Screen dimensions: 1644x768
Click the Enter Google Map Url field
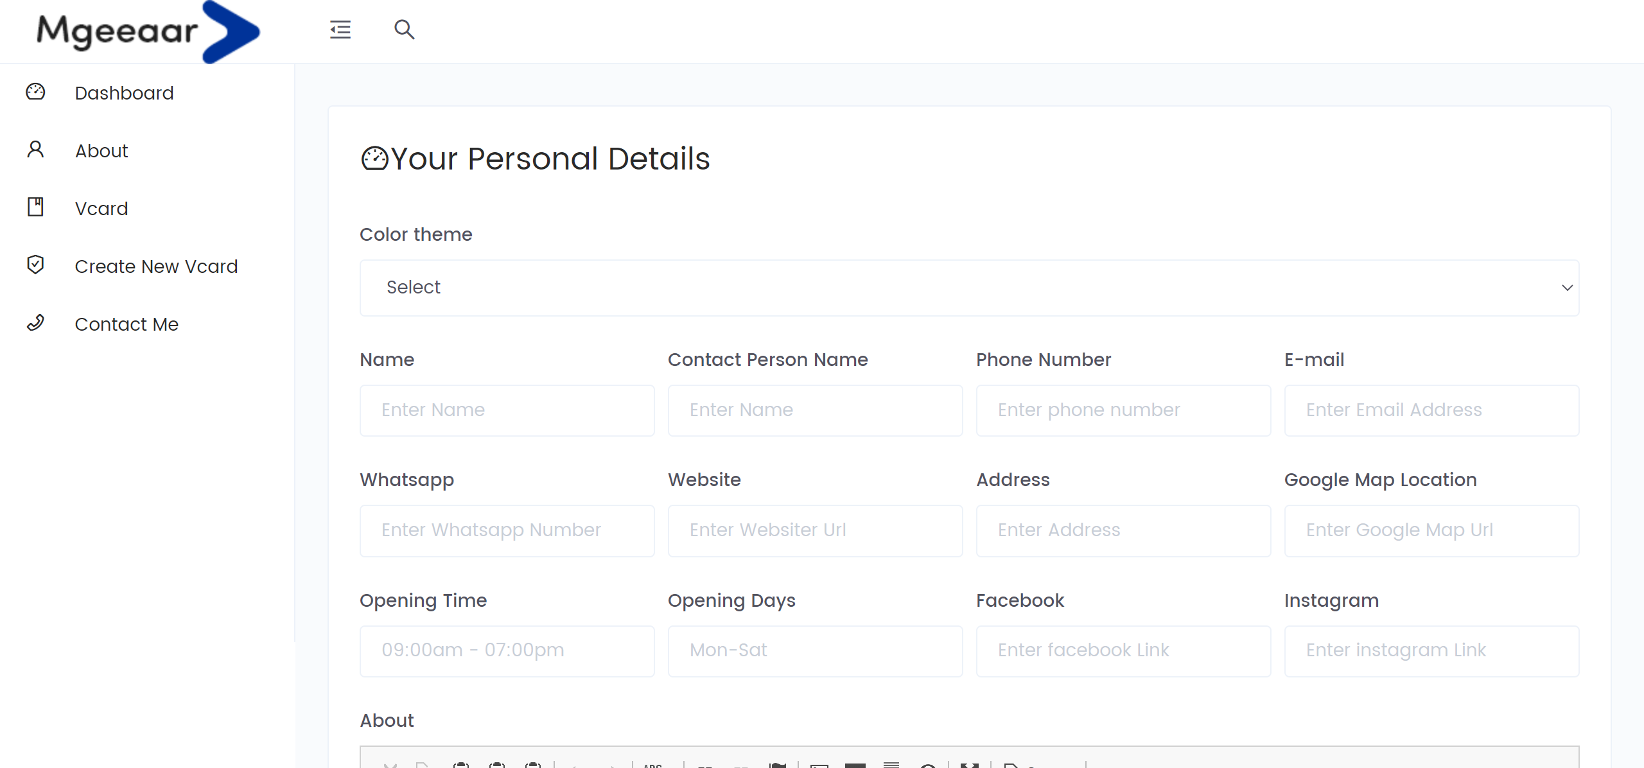[1431, 530]
